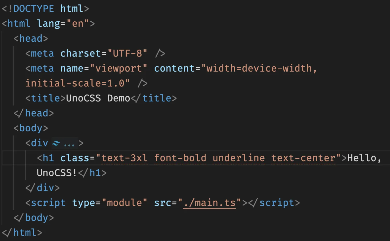The image size is (390, 241).
Task: Click the closing html tag
Action: (x=22, y=232)
